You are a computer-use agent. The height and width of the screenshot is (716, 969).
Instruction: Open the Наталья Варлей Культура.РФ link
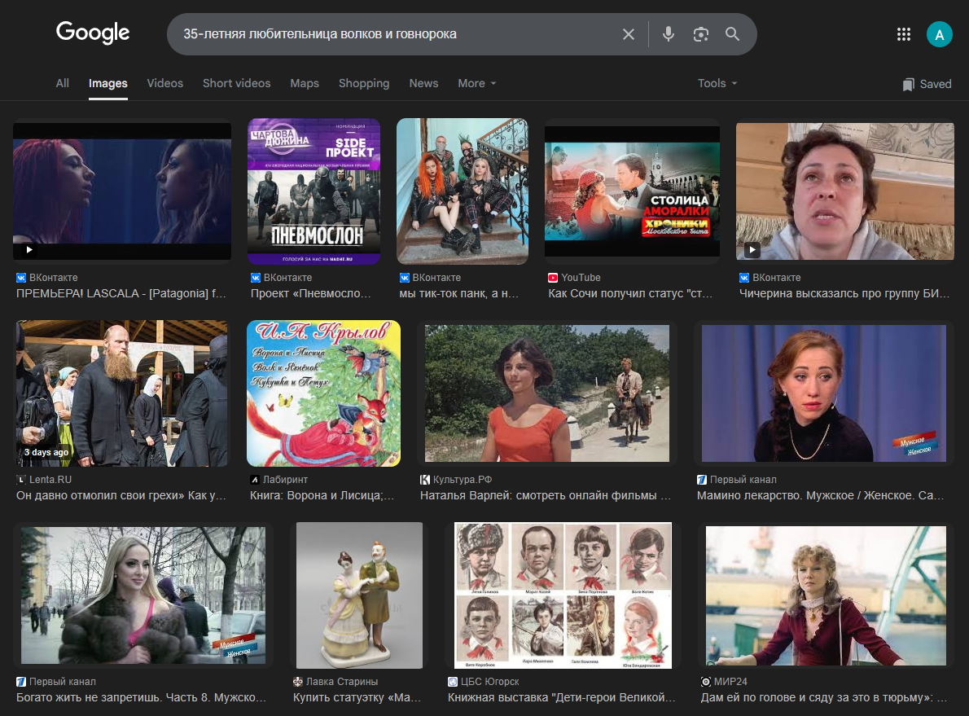pos(545,495)
